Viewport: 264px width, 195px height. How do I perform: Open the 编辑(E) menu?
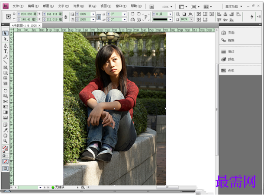(x=33, y=6)
